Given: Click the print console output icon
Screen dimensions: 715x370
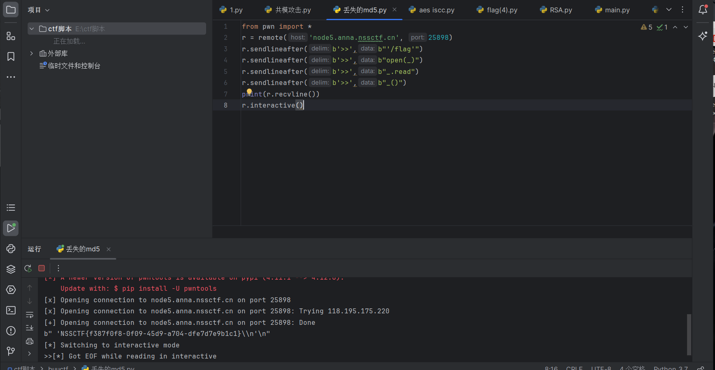Looking at the screenshot, I should [30, 341].
